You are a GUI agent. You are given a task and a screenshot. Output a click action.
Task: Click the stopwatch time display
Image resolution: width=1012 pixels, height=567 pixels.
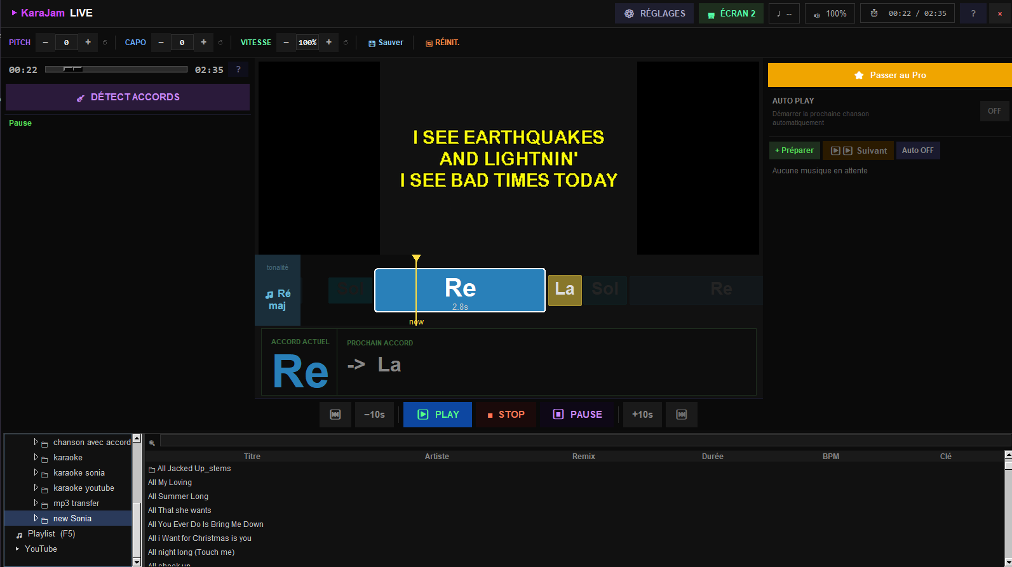pos(907,13)
